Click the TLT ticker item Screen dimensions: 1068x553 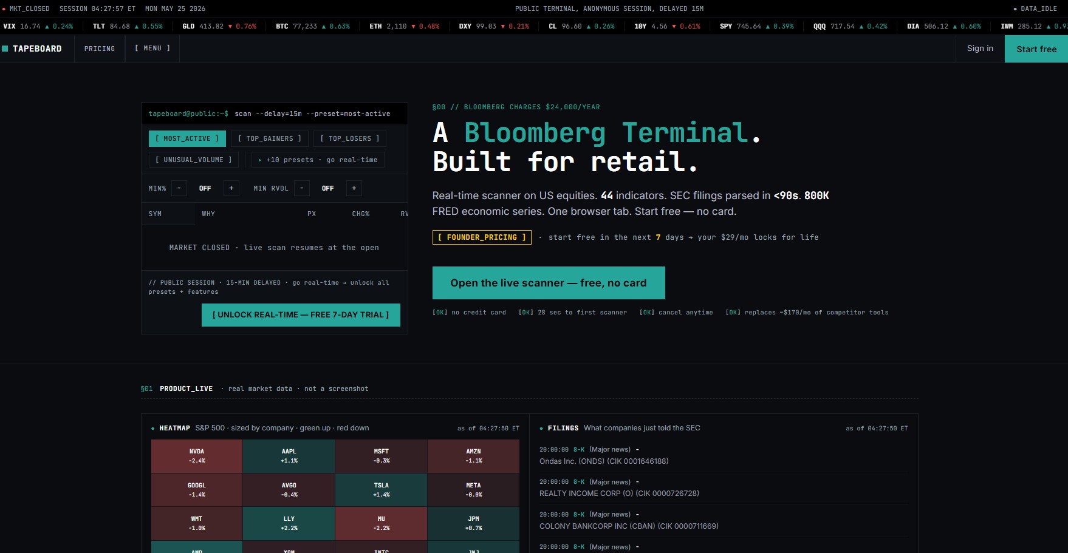point(128,26)
